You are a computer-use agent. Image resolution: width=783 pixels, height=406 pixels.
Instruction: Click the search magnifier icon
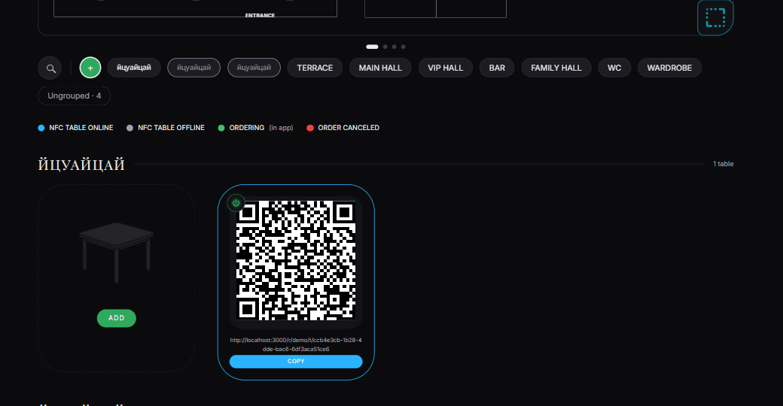point(50,68)
